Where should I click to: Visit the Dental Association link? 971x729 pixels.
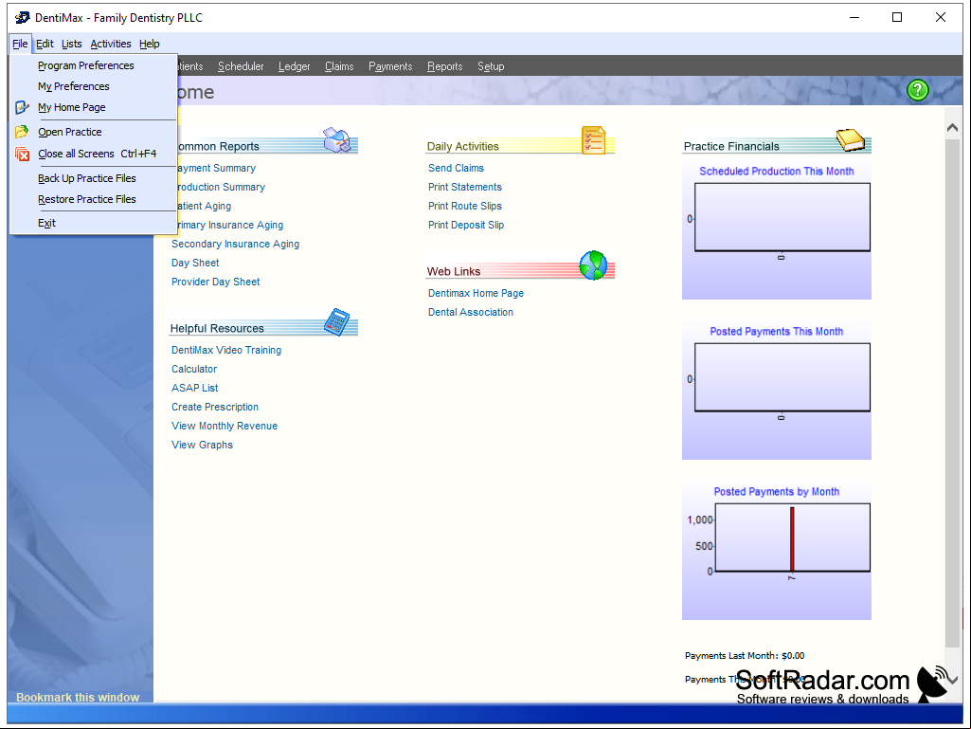[471, 313]
